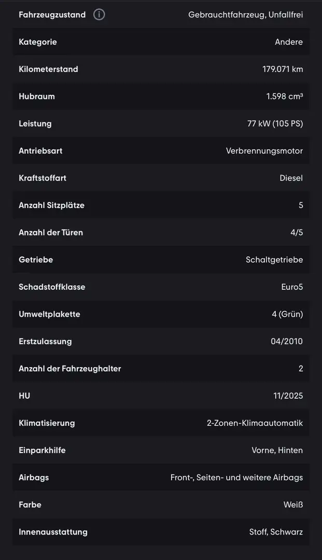Click the Anzahl Sitzplätze row
Viewport: 322px width, 560px height.
pos(161,205)
